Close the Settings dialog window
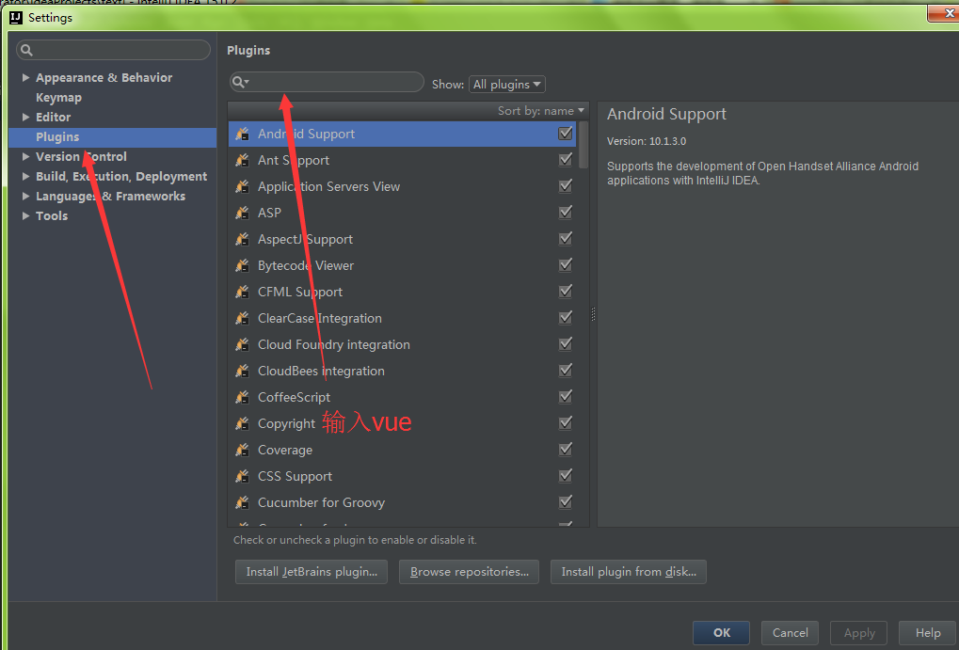This screenshot has height=650, width=959. [x=945, y=13]
